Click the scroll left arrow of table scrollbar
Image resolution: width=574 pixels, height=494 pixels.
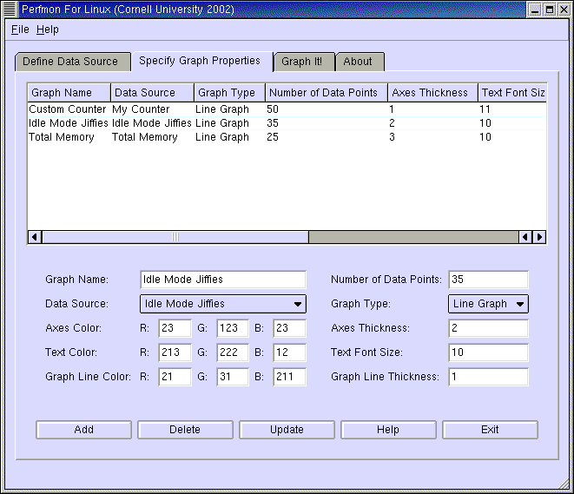pyautogui.click(x=35, y=237)
